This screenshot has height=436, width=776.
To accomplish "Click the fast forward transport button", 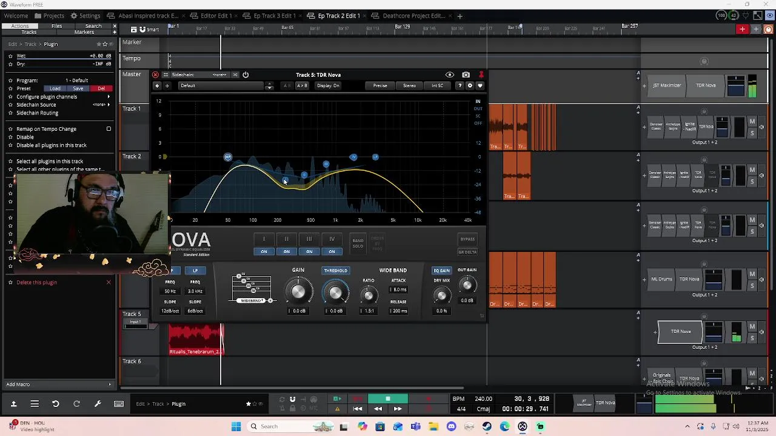I will click(x=398, y=409).
